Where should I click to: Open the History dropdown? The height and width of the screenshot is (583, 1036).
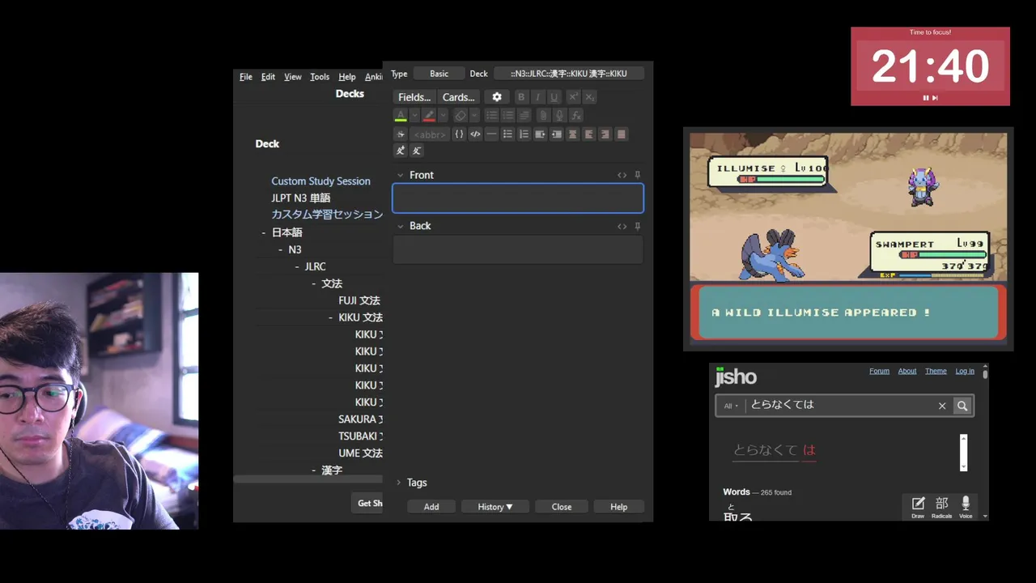coord(495,507)
